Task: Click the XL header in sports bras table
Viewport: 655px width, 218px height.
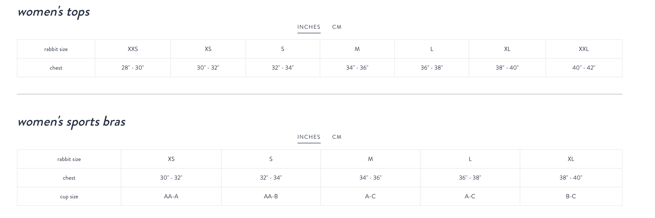Action: pos(571,159)
